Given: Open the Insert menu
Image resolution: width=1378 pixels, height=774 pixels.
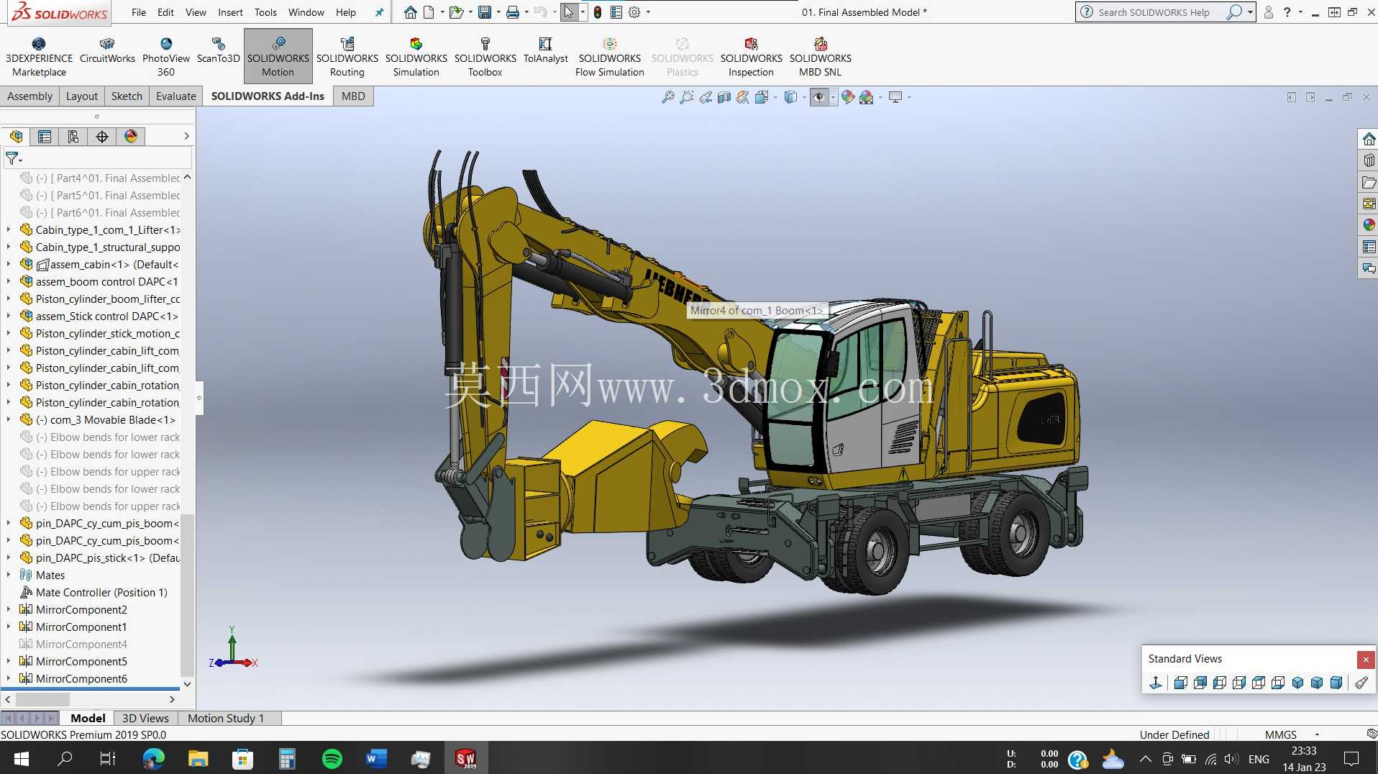Looking at the screenshot, I should [x=230, y=12].
